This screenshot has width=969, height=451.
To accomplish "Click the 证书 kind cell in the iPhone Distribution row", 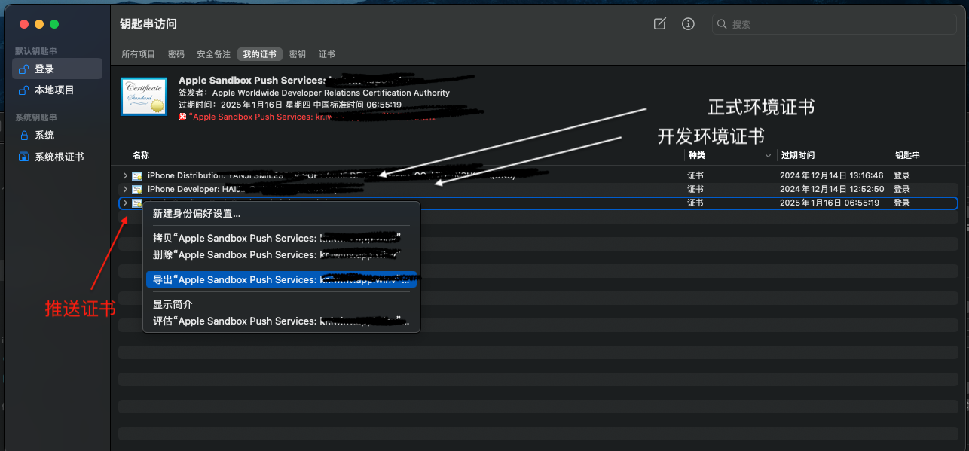I will point(695,175).
